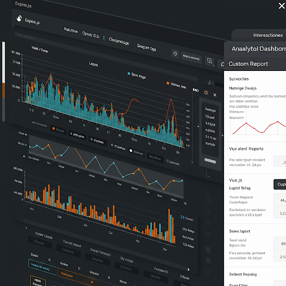
Task: Click the value field beside Teart veild
Action: pos(280,243)
